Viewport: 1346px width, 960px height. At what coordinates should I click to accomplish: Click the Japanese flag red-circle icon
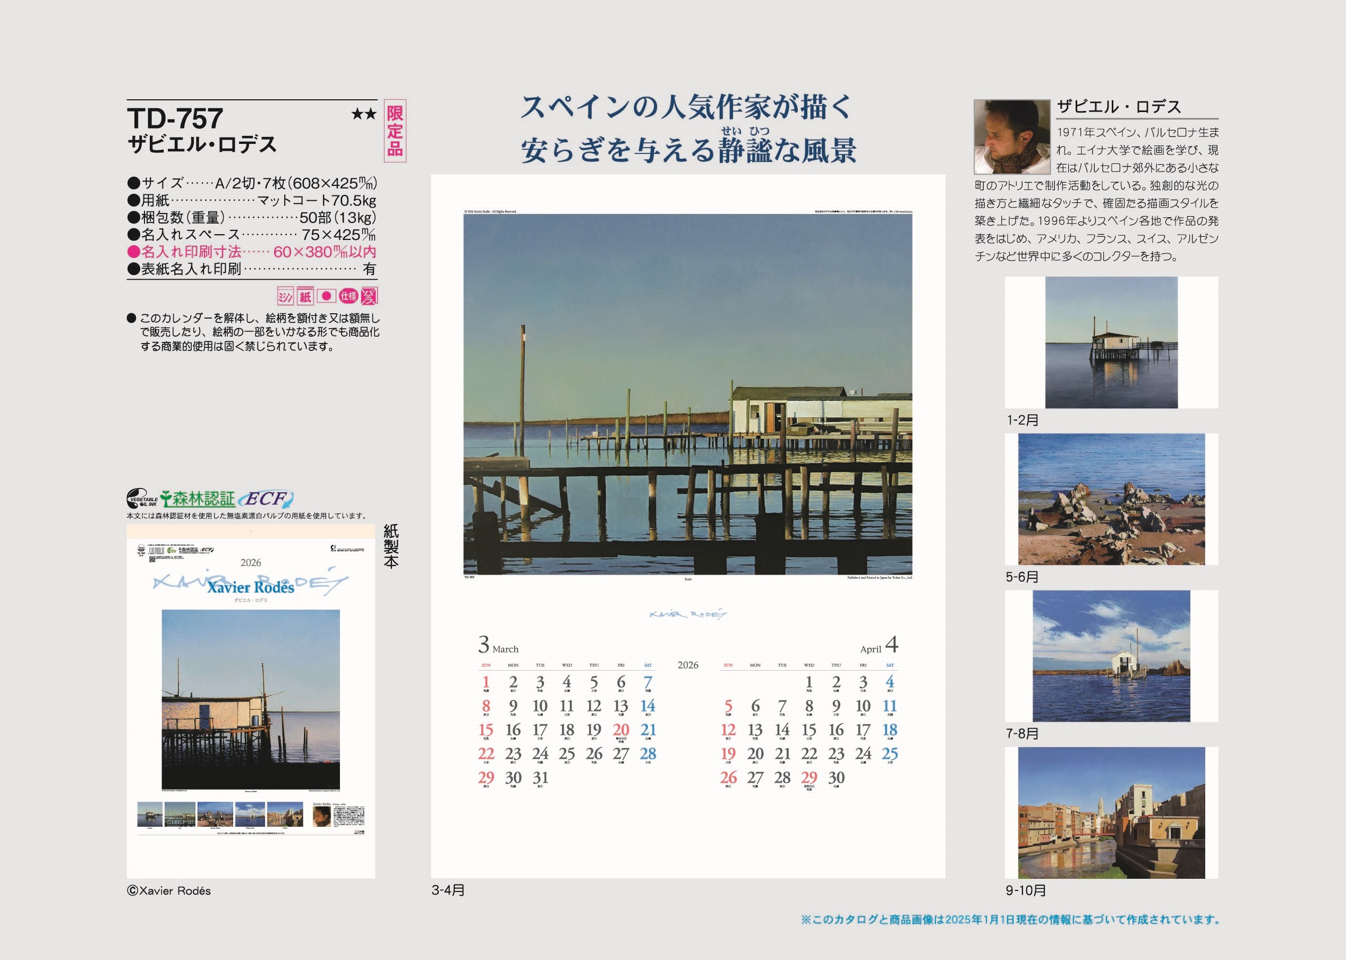(x=326, y=296)
